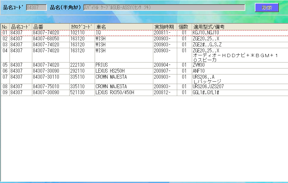
Task: Click catalog code 102110
Action: 82,33
